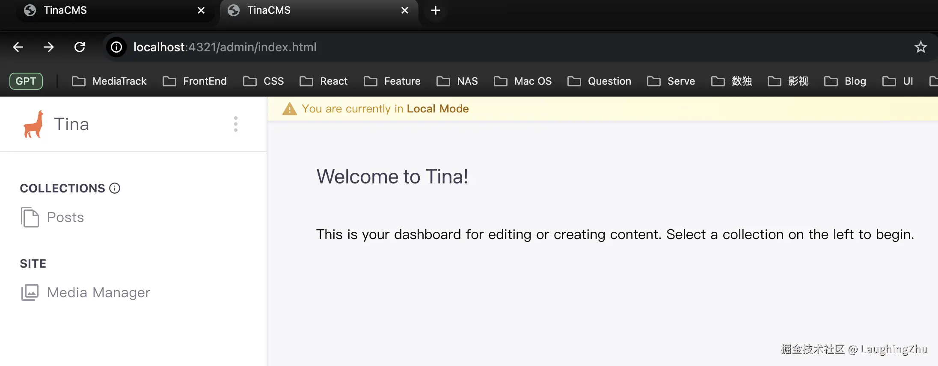Screen dimensions: 938x366
Task: Click the Media Manager image icon
Action: click(x=30, y=292)
